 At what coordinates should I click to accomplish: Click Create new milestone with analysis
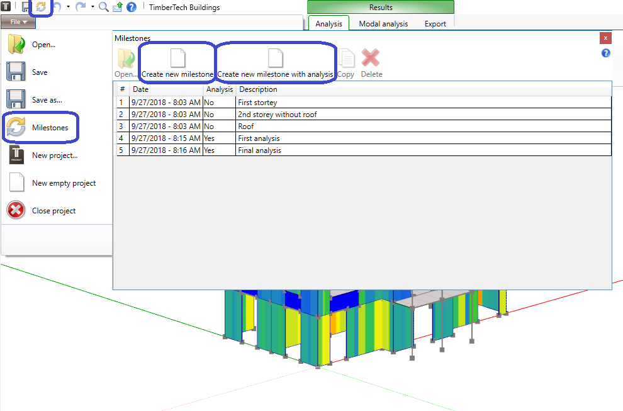click(275, 63)
